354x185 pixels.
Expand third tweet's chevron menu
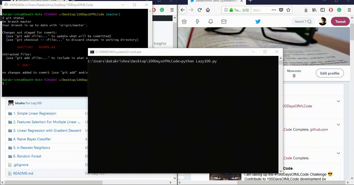338,153
